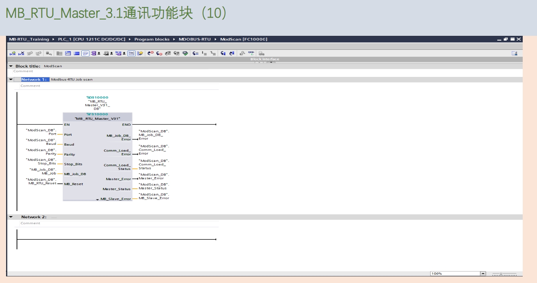Click the Network 1 comment field
The width and height of the screenshot is (537, 283).
118,86
